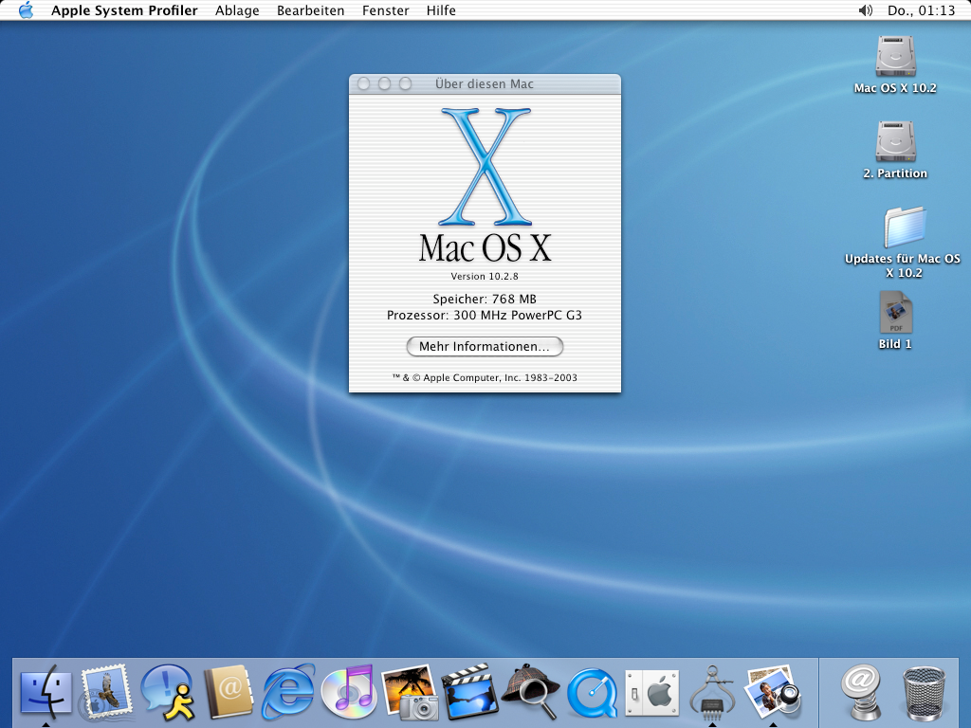Open the Fenster menu
Image resolution: width=971 pixels, height=728 pixels.
pos(385,10)
